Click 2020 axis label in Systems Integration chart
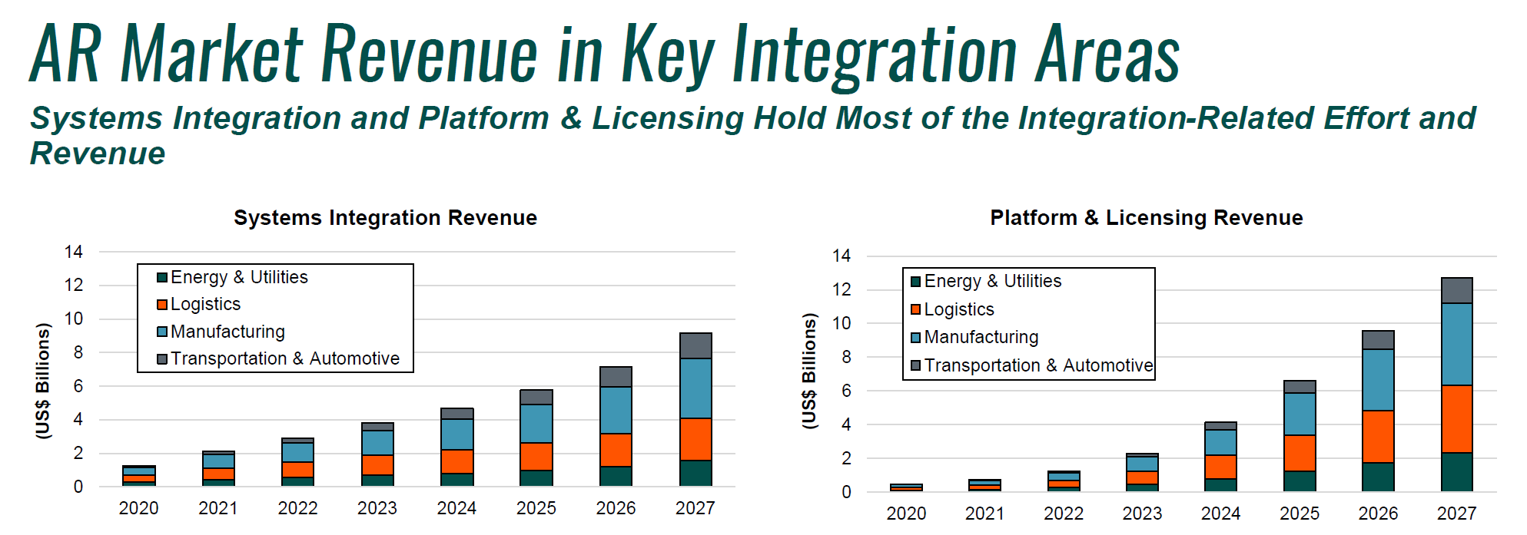The image size is (1527, 535). tap(138, 508)
